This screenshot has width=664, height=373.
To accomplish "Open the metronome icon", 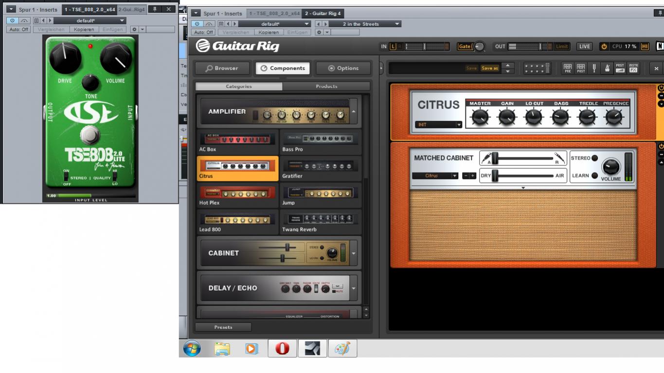I will click(x=607, y=69).
